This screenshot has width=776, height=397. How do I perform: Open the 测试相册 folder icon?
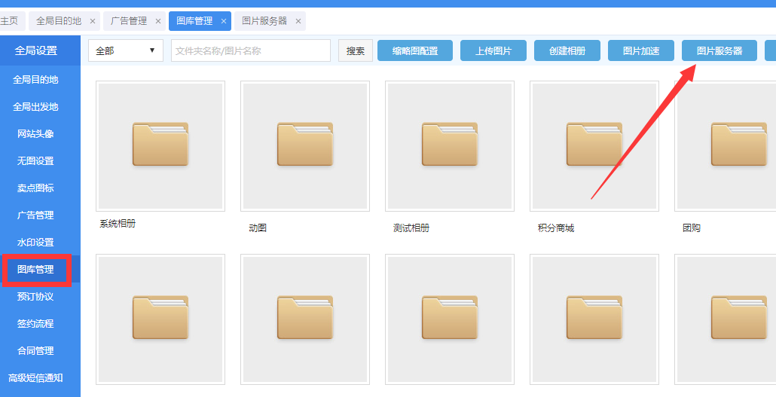(450, 145)
